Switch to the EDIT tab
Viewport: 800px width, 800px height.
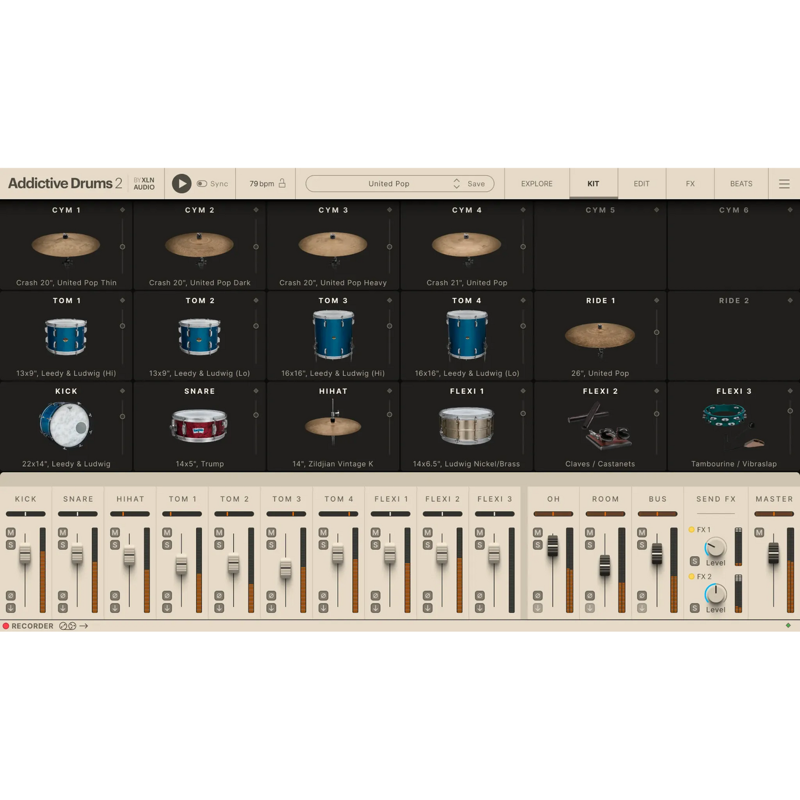point(641,183)
